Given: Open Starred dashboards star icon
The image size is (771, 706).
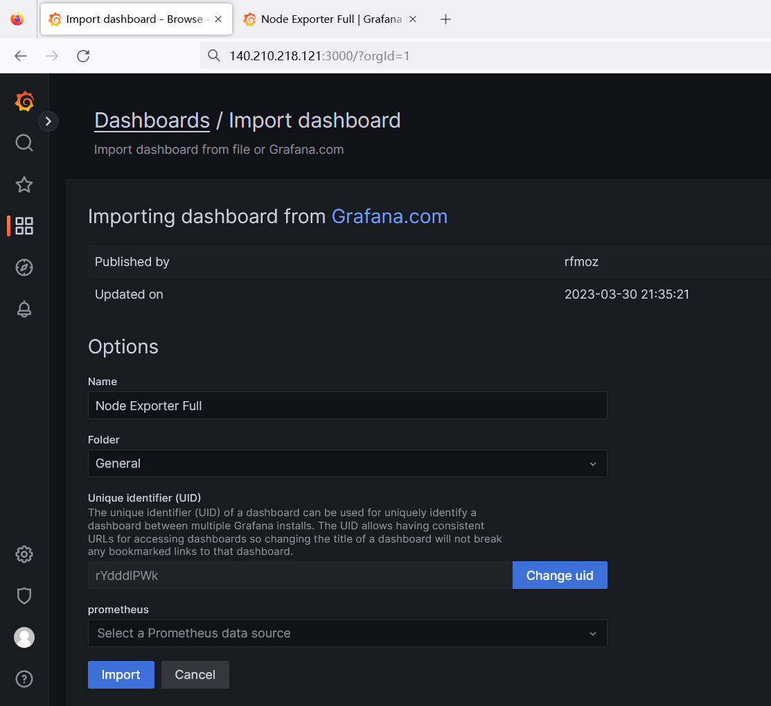Looking at the screenshot, I should click(x=24, y=184).
